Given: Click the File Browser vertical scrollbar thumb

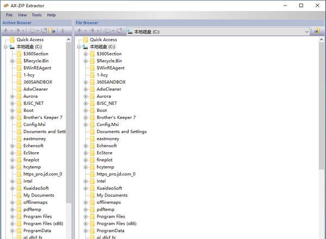Looking at the screenshot, I should pos(322,106).
